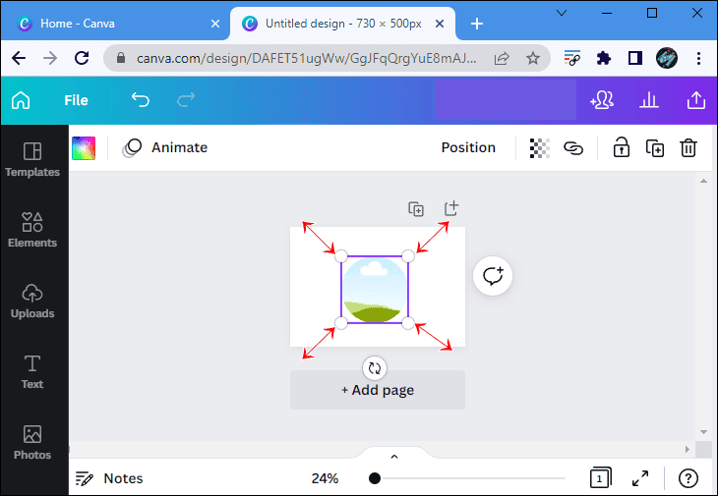Click the undo arrow
This screenshot has width=718, height=496.
click(x=141, y=100)
